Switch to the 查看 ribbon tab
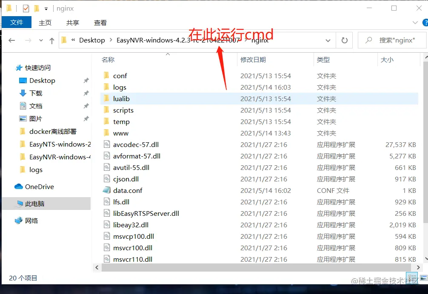 [x=100, y=23]
